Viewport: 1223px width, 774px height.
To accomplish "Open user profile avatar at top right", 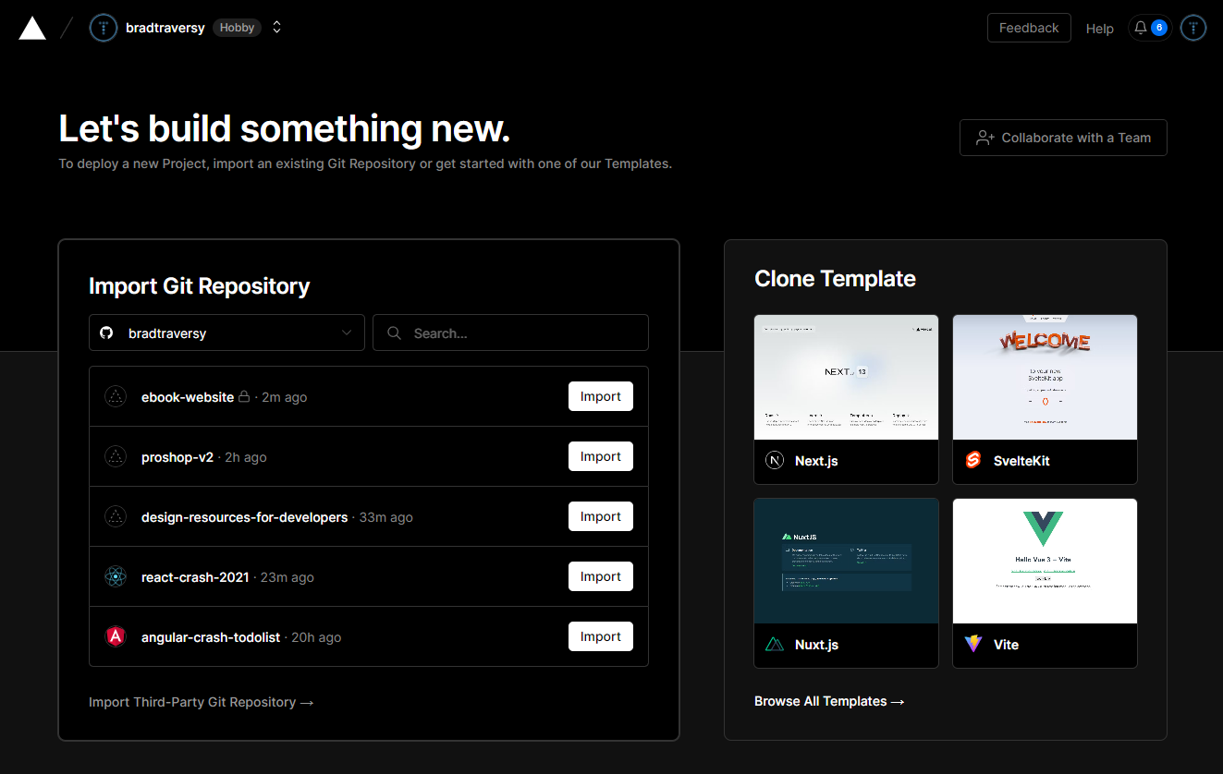I will point(1193,28).
